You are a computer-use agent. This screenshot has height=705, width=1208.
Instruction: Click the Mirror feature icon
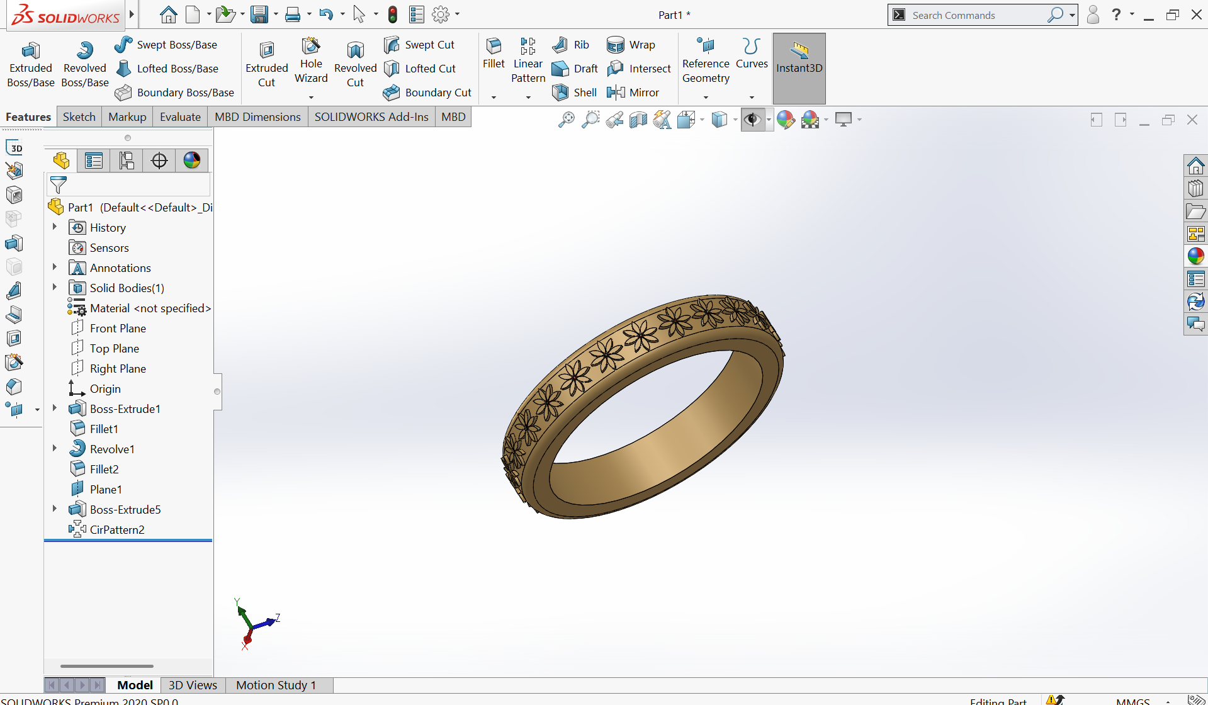pyautogui.click(x=616, y=93)
